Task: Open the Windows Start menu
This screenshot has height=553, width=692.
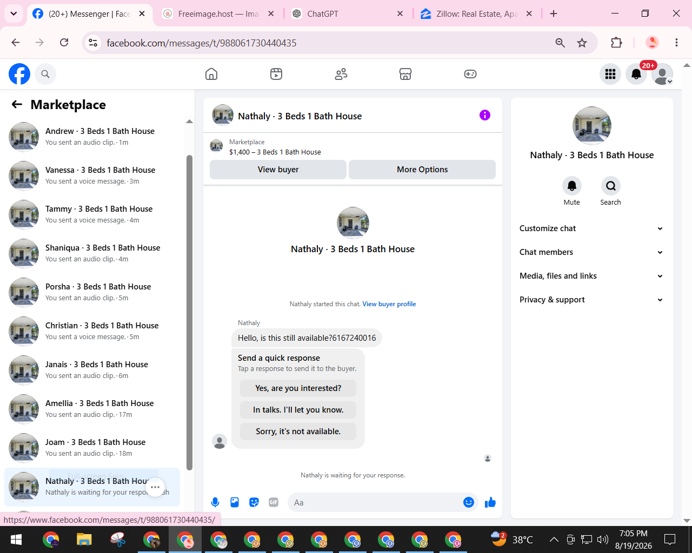Action: tap(16, 539)
